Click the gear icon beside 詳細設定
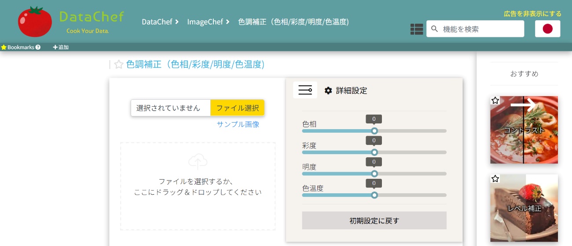Screen dimensions: 572x246 pyautogui.click(x=328, y=90)
